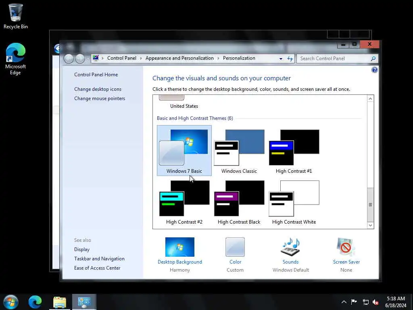Open Control Panel breadcrumb
This screenshot has height=310, width=413.
[122, 58]
